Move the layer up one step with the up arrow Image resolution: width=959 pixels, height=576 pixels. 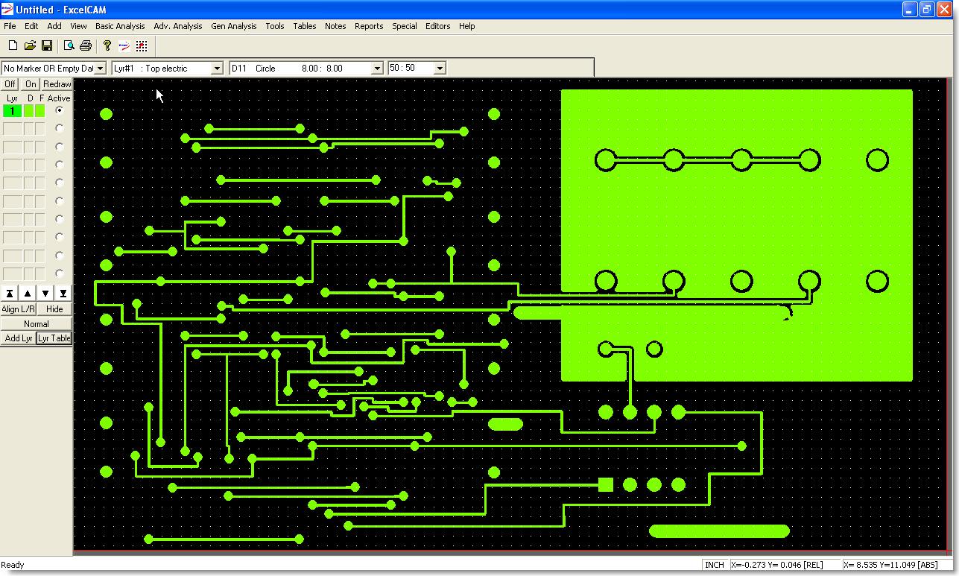[x=28, y=294]
